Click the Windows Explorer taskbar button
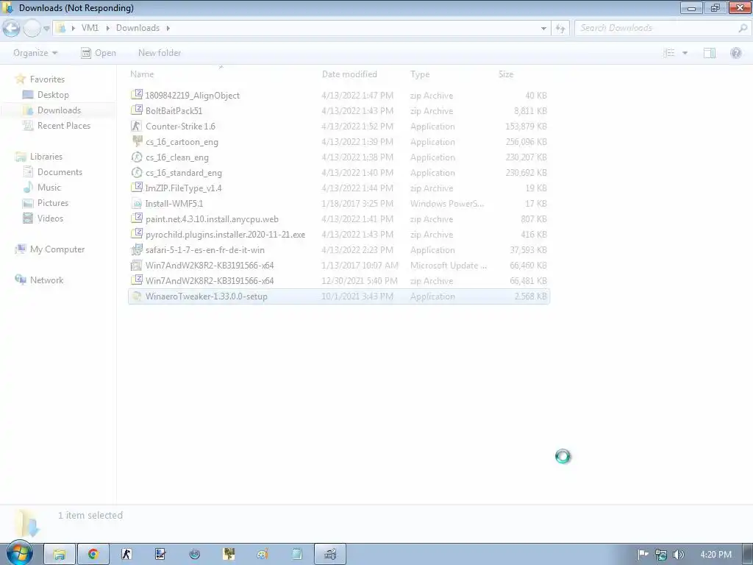This screenshot has height=565, width=753. click(x=60, y=555)
